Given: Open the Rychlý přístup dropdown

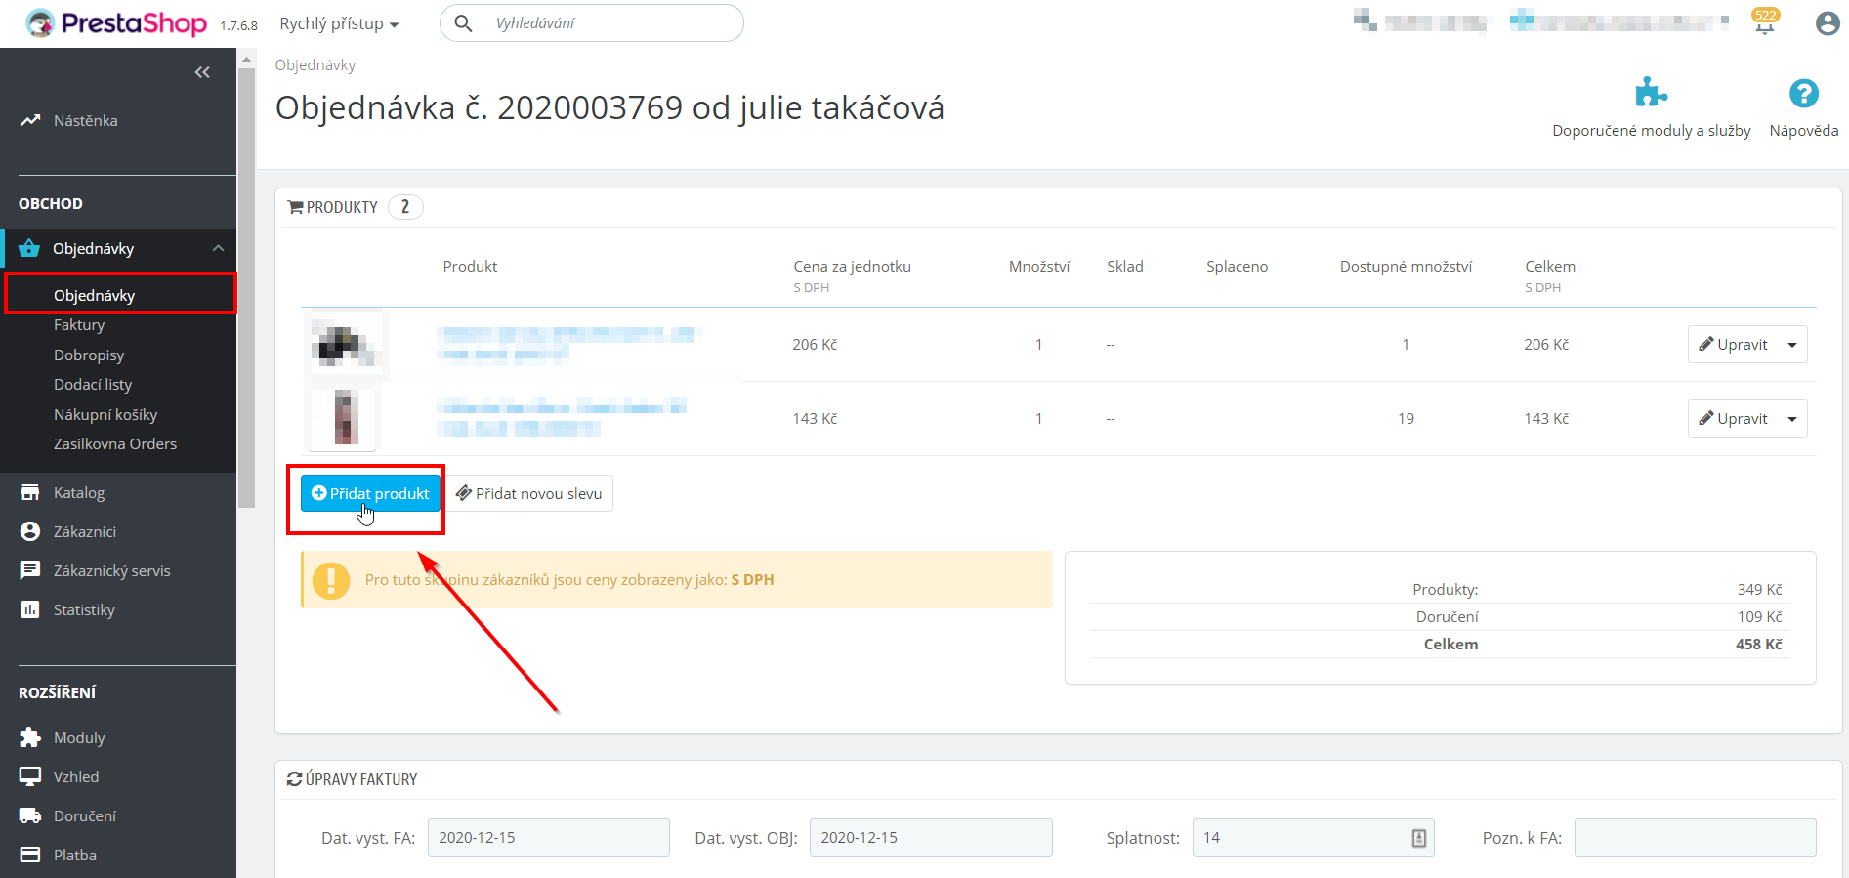Looking at the screenshot, I should point(339,23).
